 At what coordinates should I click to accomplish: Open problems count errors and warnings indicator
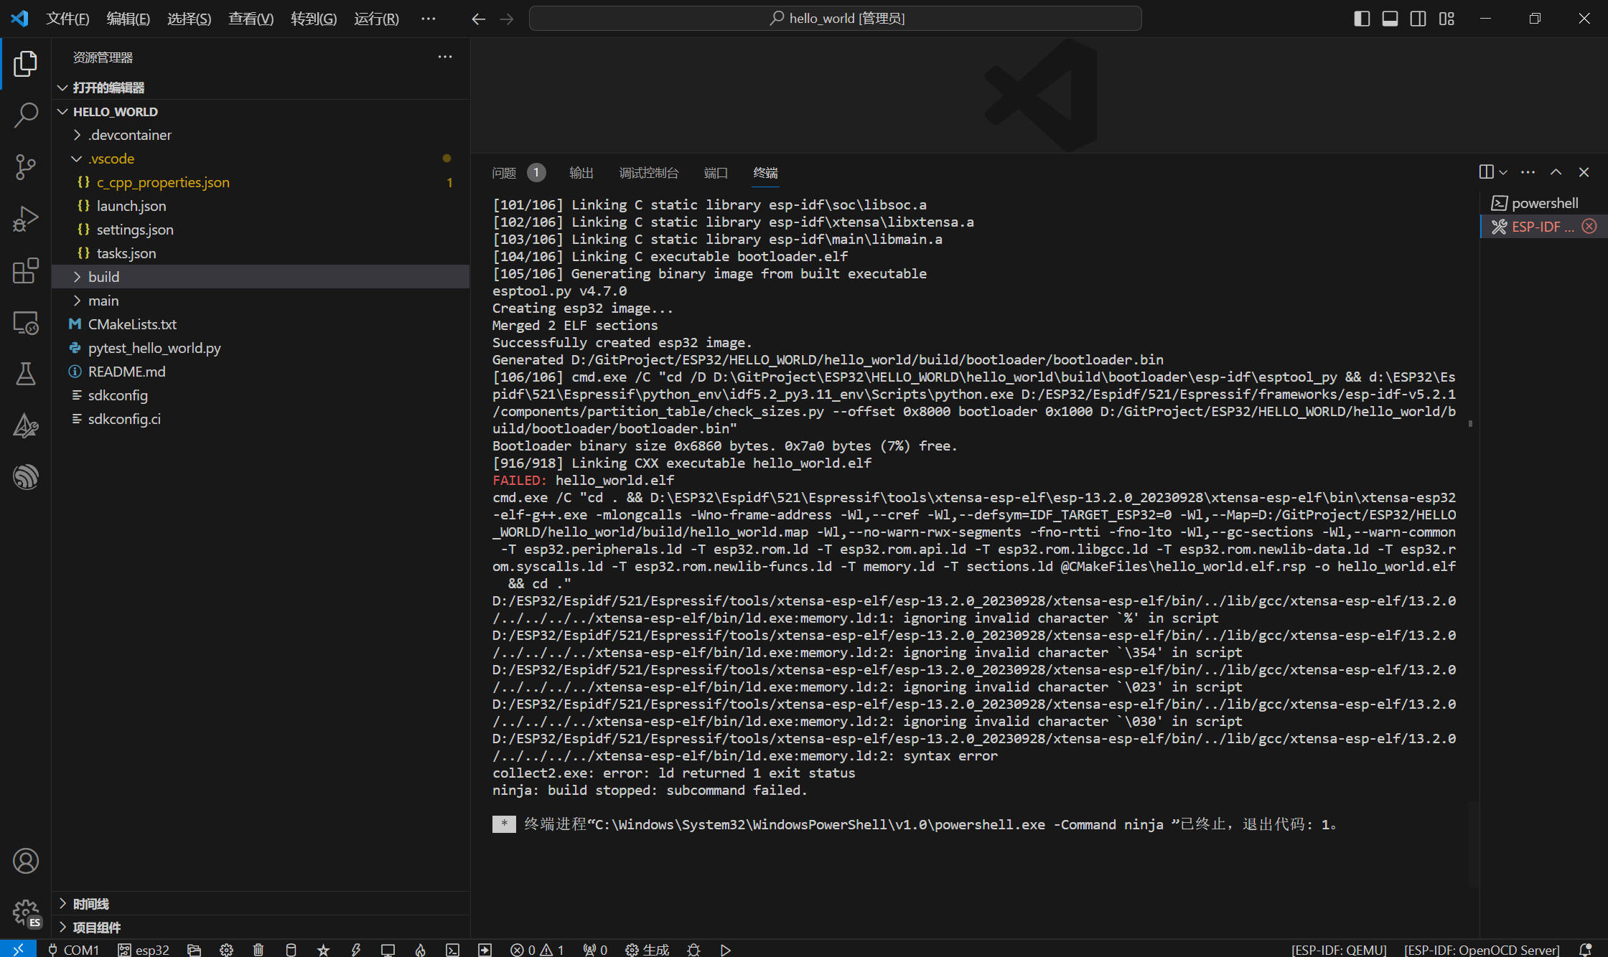537,949
